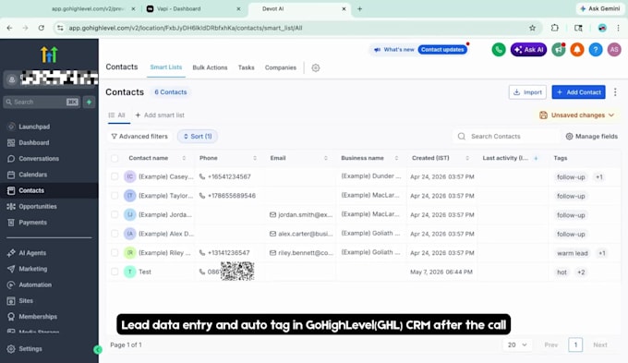The height and width of the screenshot is (363, 628).
Task: Open the AS profile avatar
Action: (614, 50)
